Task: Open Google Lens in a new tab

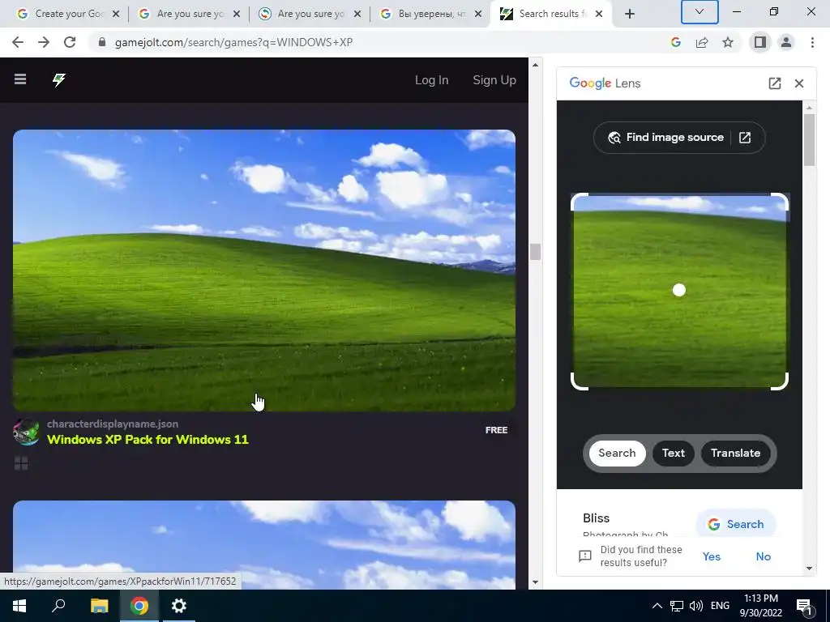Action: click(774, 83)
